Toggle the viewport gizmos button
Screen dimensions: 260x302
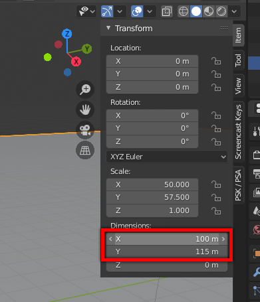107,11
